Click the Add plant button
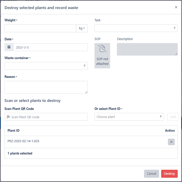 tap(173, 117)
